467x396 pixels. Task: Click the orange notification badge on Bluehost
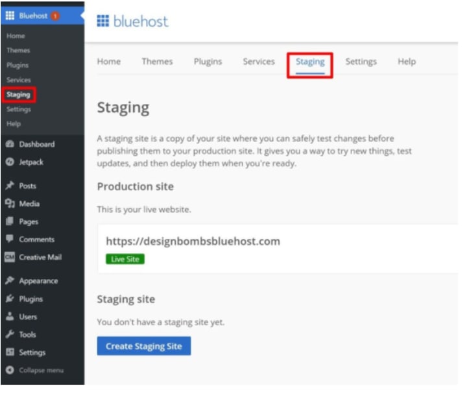pyautogui.click(x=55, y=16)
